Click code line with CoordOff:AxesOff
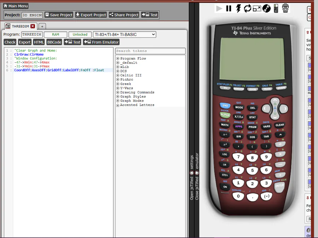The image size is (318, 238). click(59, 70)
